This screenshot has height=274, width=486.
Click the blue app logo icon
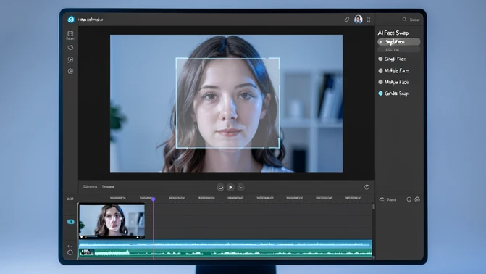tap(71, 20)
